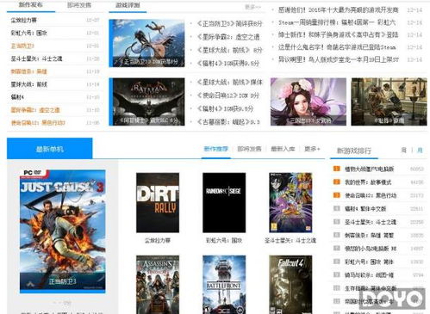Switch the ranking to 周 view
430x314 pixels.
coord(403,150)
